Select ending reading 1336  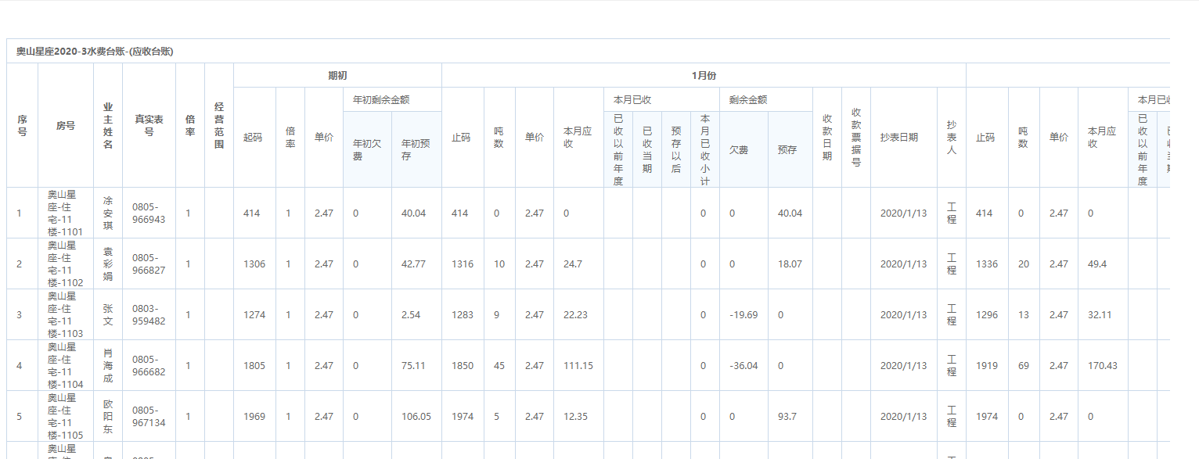pyautogui.click(x=987, y=264)
